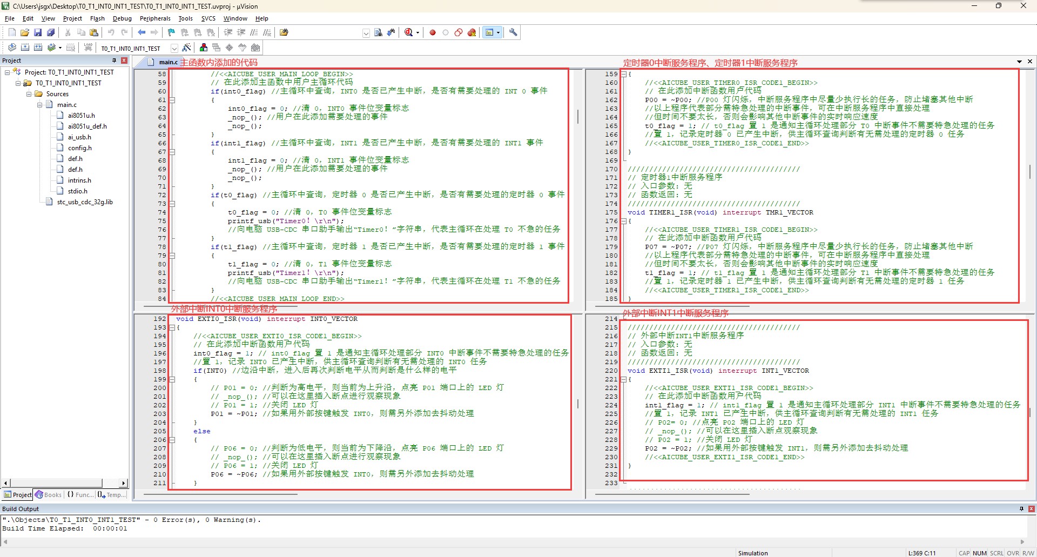This screenshot has width=1037, height=557.
Task: Toggle fold marker at line 199
Action: [172, 379]
